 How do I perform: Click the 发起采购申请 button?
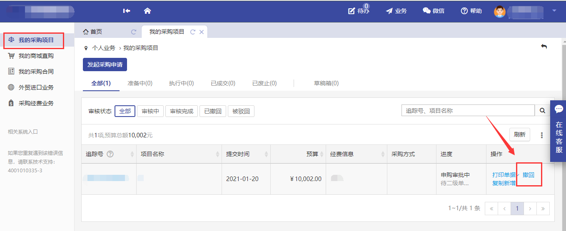click(x=105, y=65)
